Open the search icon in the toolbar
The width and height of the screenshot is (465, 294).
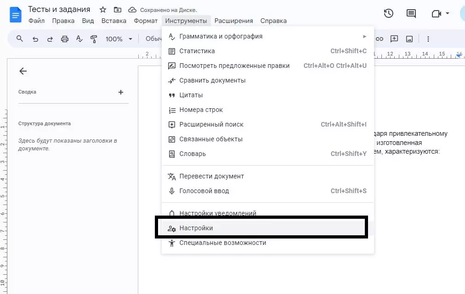point(19,39)
